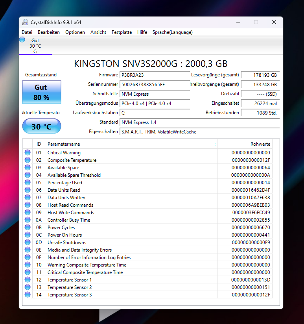304x324 pixels.
Task: Click status orb for Available Spare Threshold row
Action: 28,175
